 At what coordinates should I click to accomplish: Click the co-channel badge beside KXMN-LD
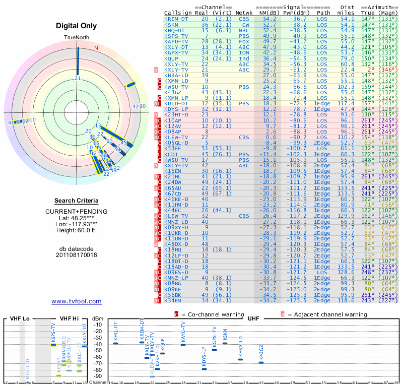point(159,81)
